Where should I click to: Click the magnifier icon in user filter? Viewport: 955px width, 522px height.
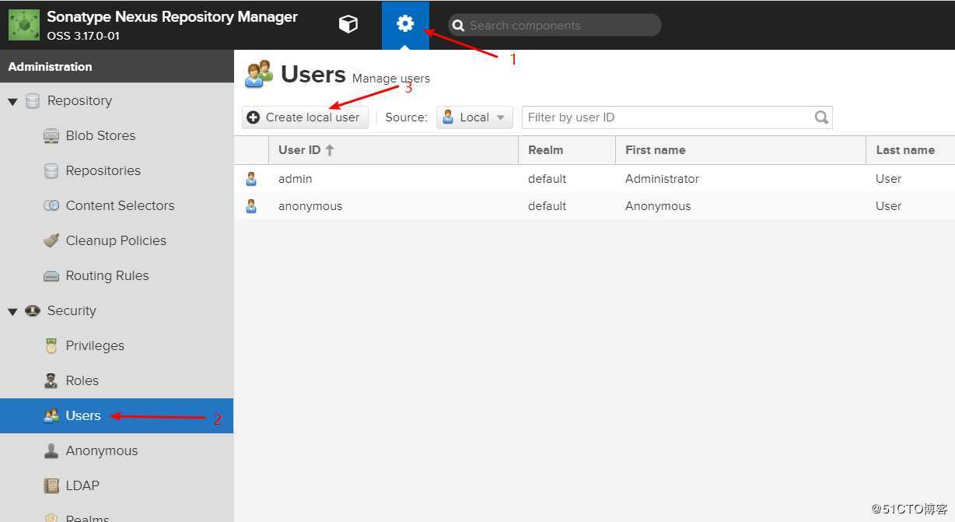[821, 117]
